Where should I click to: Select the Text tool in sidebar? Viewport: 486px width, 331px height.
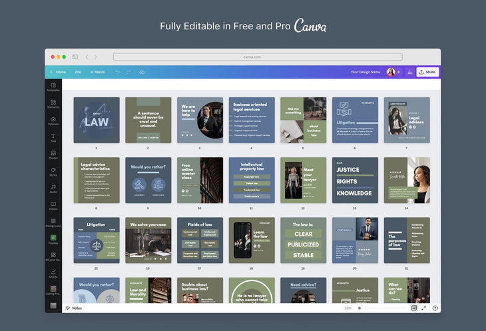(53, 138)
